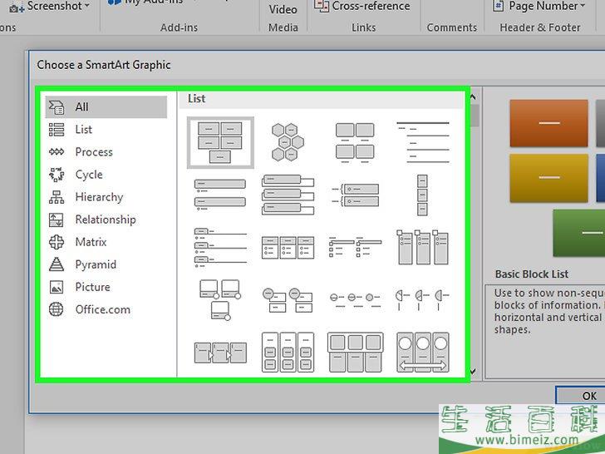The image size is (605, 454).
Task: Choose the large-circle-with-boxes list layout
Action: (x=288, y=300)
